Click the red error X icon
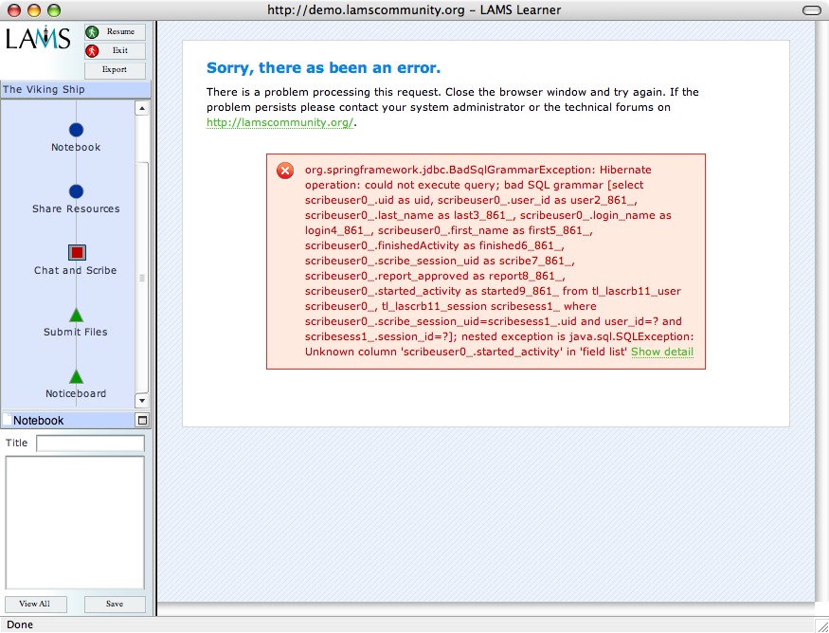The width and height of the screenshot is (829, 633). [284, 171]
